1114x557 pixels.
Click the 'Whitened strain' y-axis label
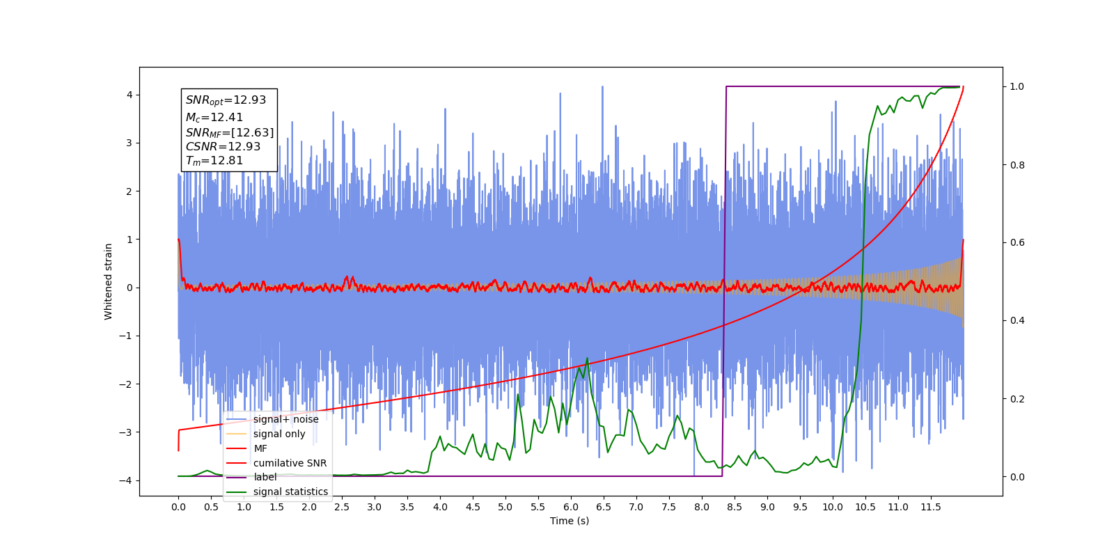109,281
